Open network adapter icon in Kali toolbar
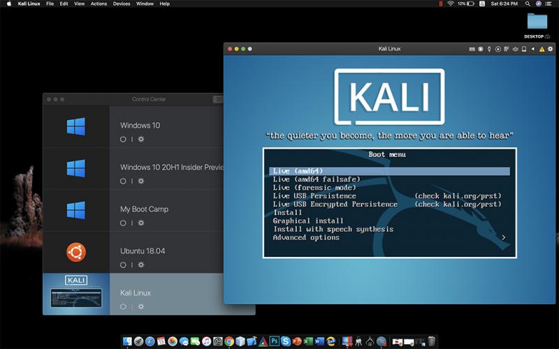559x349 pixels. tap(507, 49)
